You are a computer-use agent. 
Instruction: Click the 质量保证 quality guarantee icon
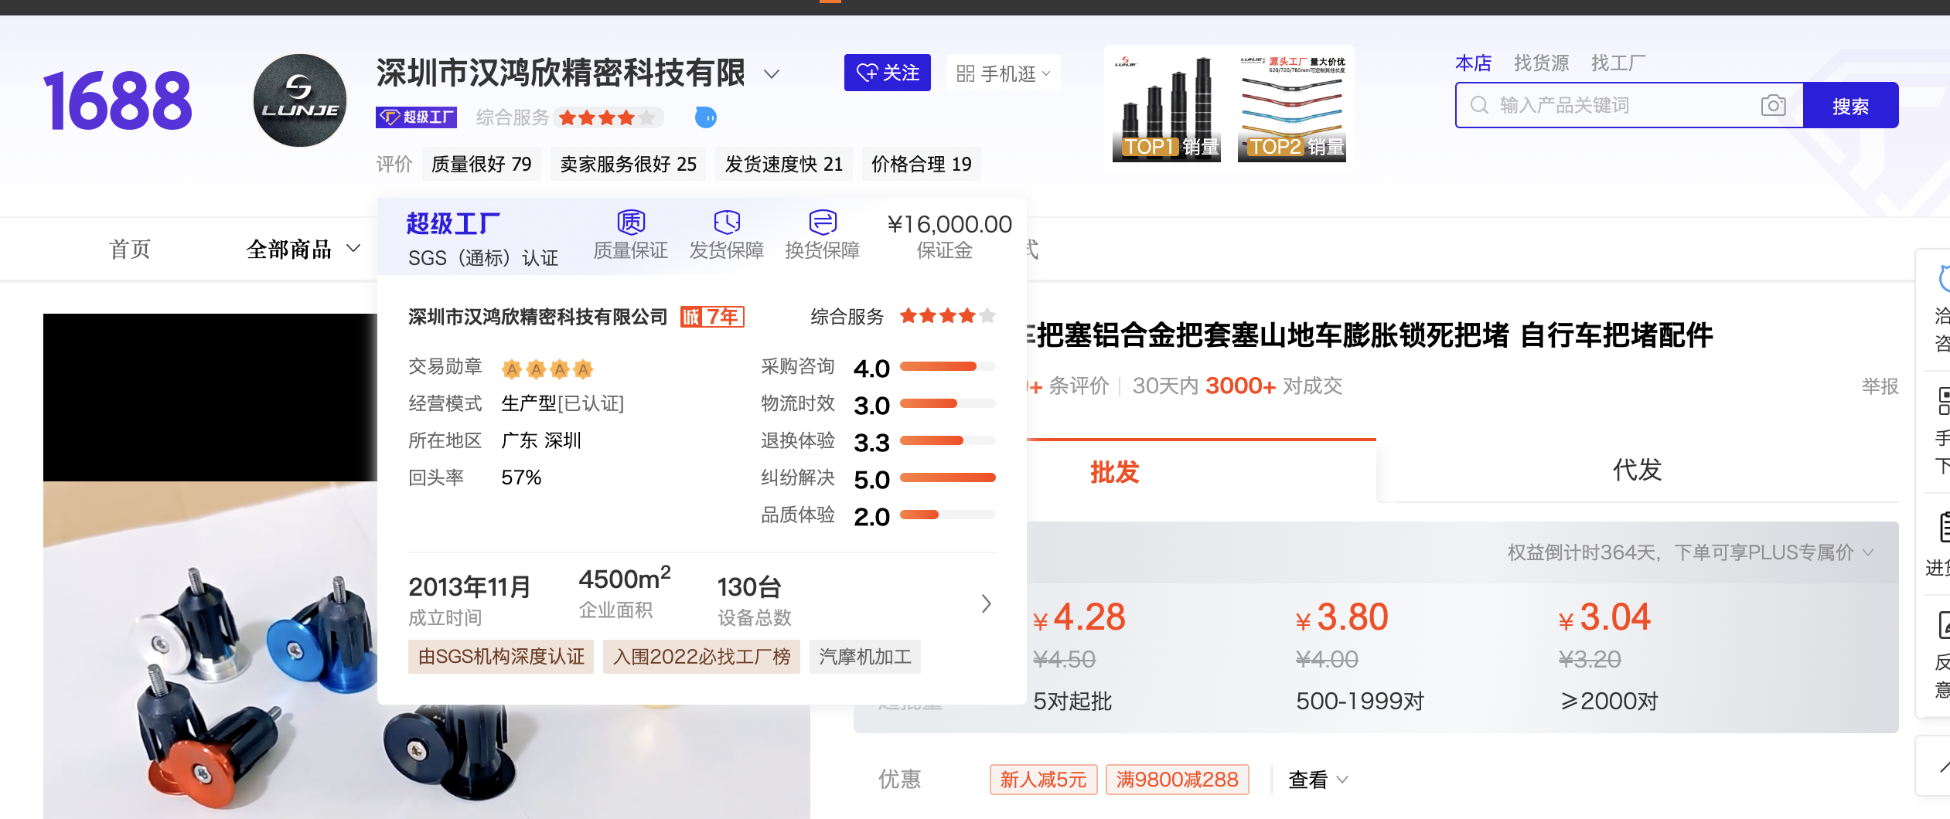(x=630, y=223)
